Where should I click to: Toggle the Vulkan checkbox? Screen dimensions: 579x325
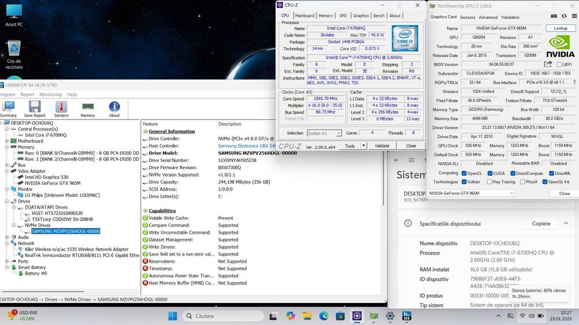[464, 181]
